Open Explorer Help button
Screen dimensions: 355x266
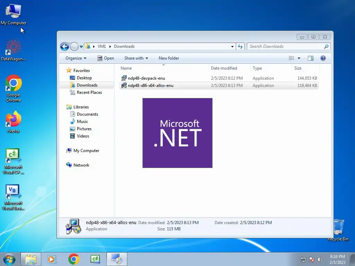[x=323, y=58]
